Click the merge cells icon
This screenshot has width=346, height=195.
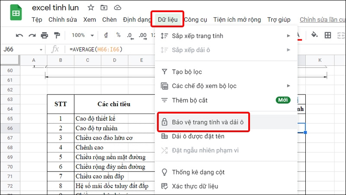tap(341, 35)
